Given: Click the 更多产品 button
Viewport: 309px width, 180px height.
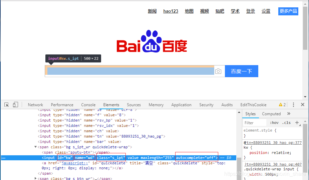Looking at the screenshot, I should (x=288, y=11).
